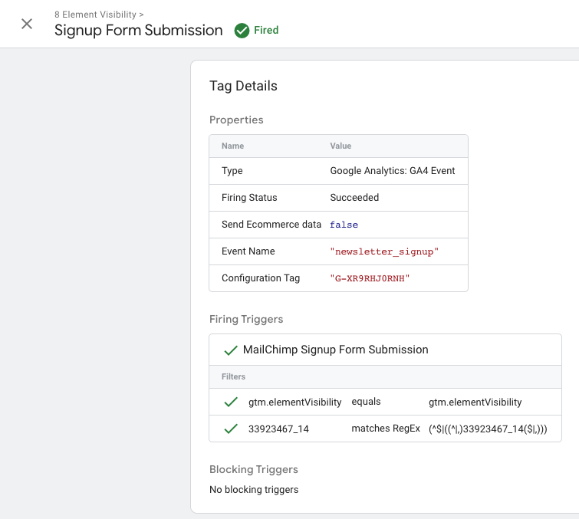Select the matches RegEx pattern value
579x519 pixels.
(488, 429)
